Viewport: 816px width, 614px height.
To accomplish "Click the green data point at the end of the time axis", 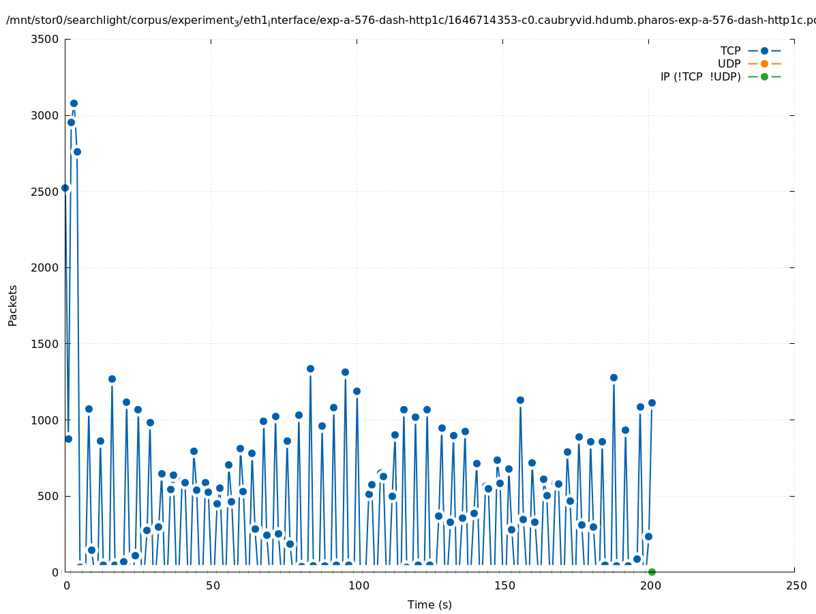I will pos(652,572).
